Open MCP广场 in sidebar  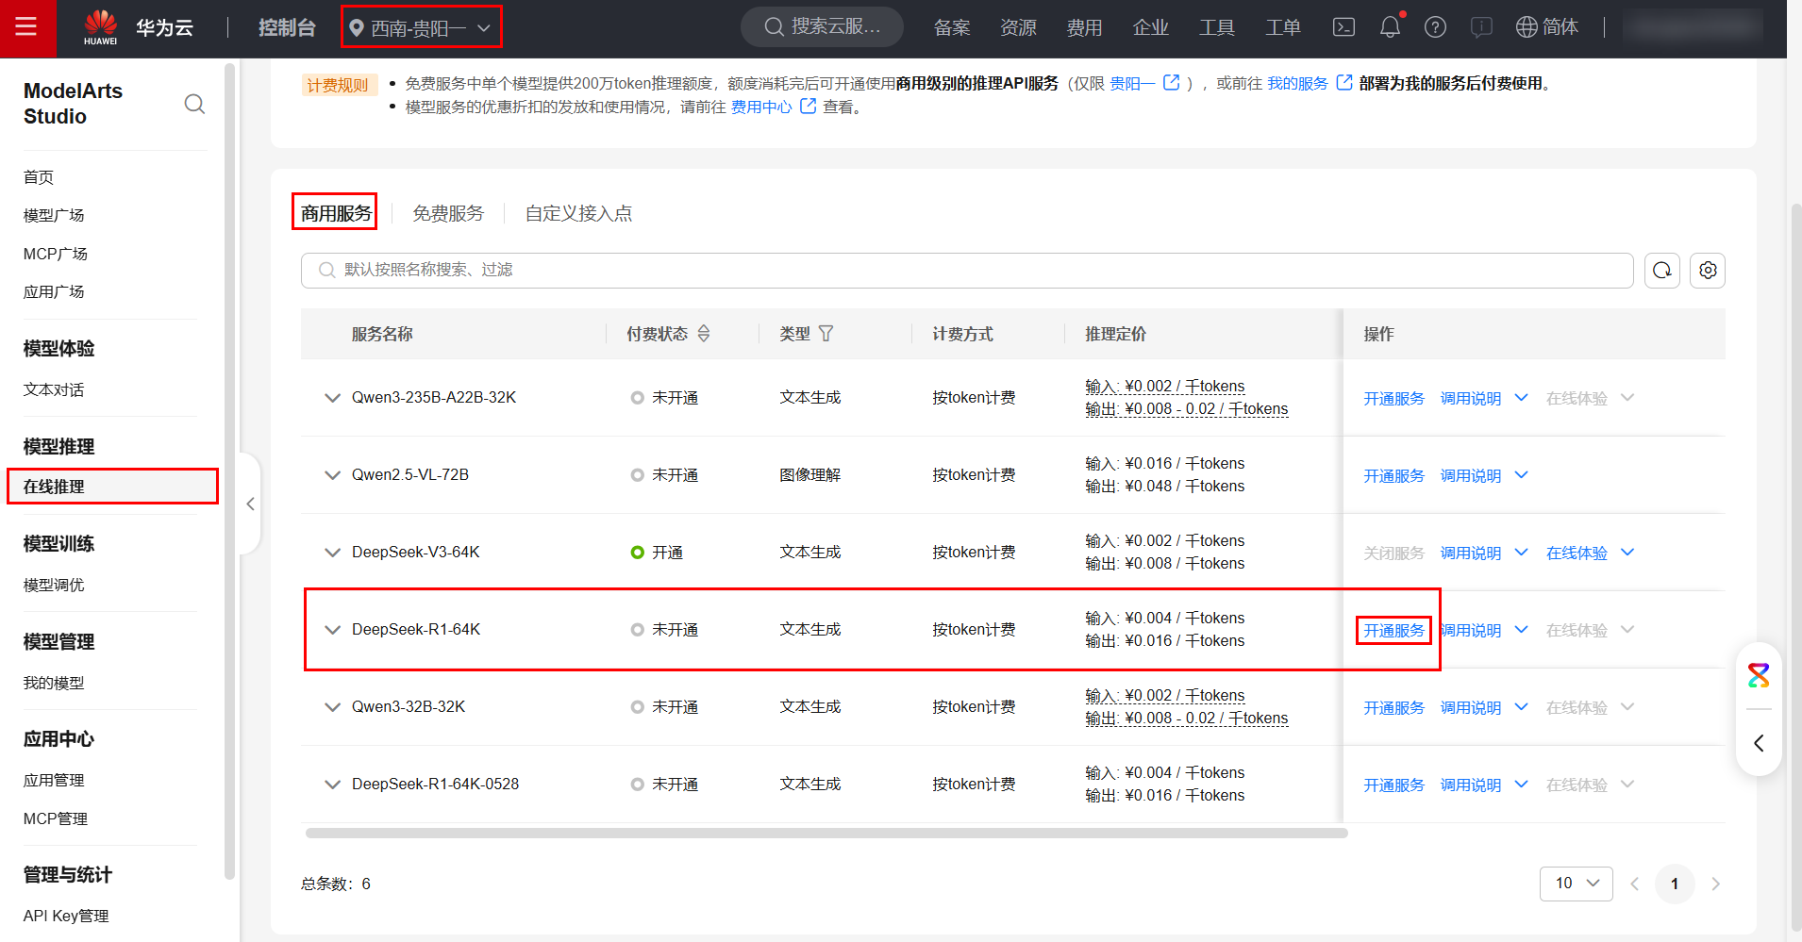point(56,254)
